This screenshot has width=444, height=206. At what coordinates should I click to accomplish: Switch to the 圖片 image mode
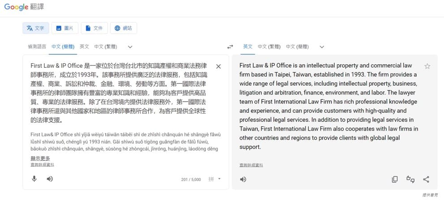pos(65,28)
